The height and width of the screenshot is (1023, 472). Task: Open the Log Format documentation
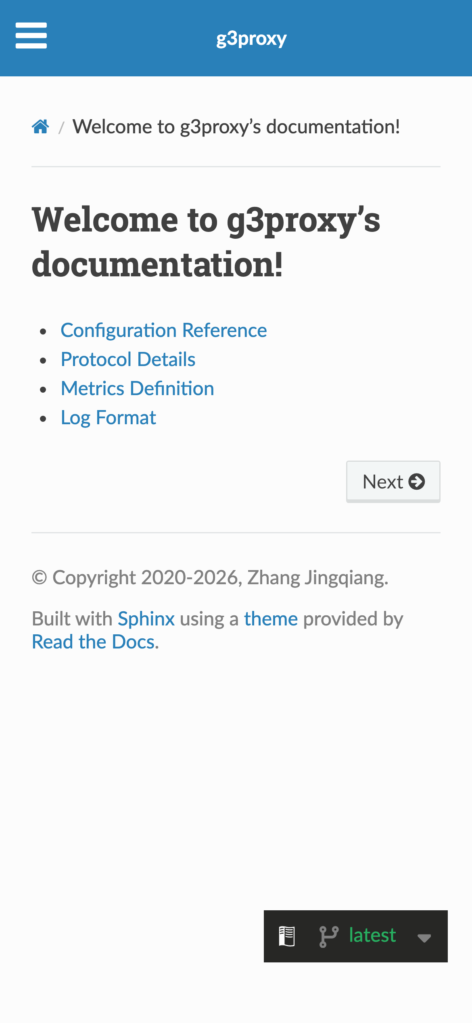click(108, 418)
